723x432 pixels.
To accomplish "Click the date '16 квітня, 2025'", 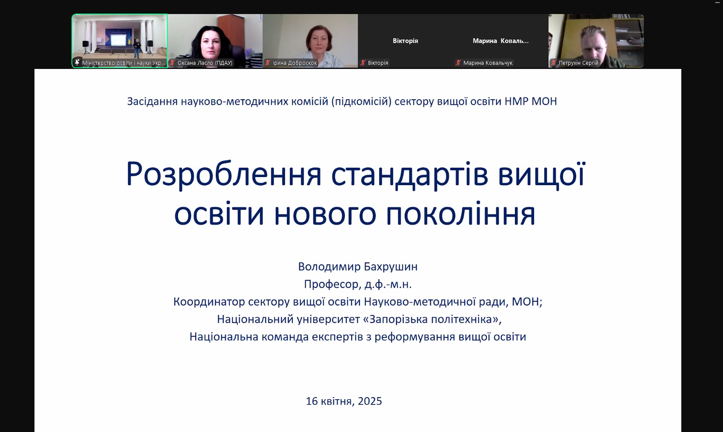I will [344, 401].
